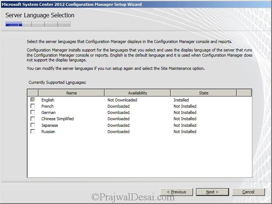This screenshot has width=272, height=204.
Task: Sort by the Availability column header
Action: (138, 93)
